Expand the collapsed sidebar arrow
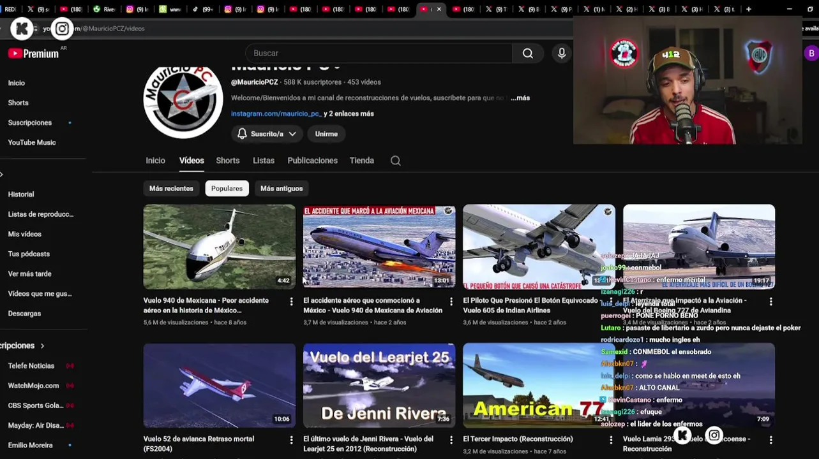Image resolution: width=819 pixels, height=459 pixels. 2,175
